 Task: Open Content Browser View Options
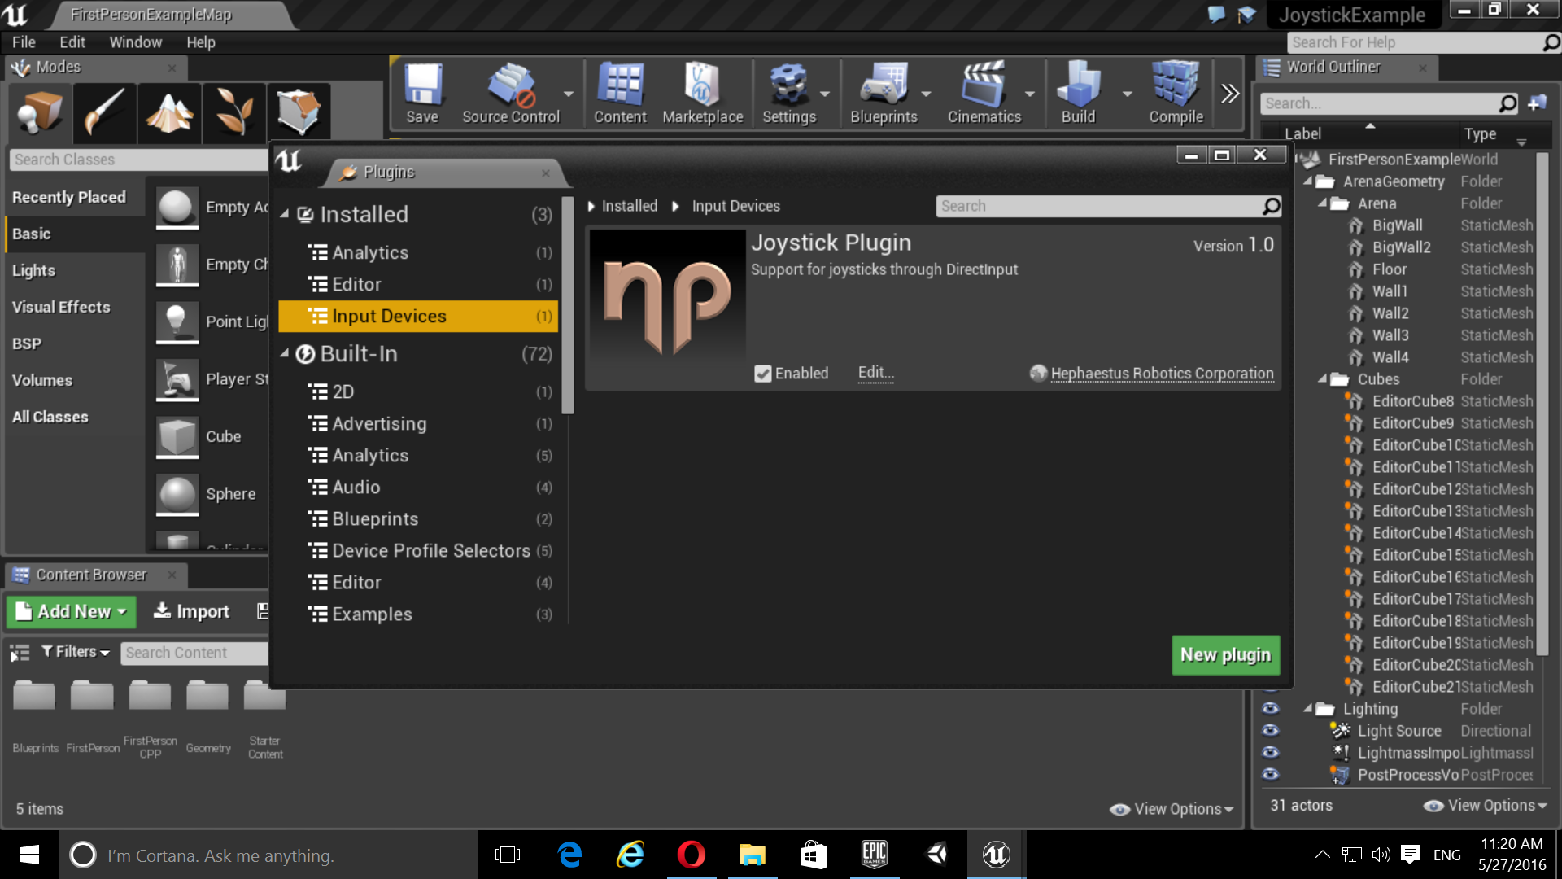[1172, 809]
